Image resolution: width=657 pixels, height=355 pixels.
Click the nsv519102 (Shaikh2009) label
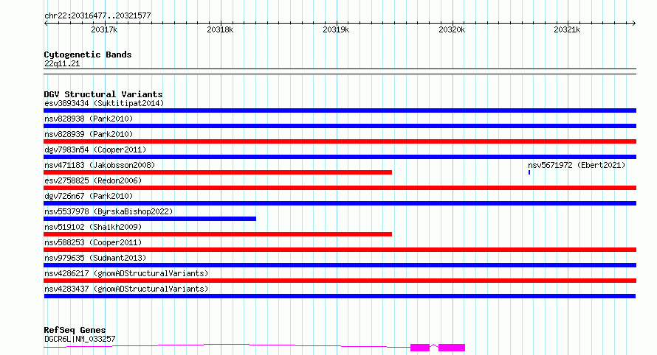(x=93, y=227)
